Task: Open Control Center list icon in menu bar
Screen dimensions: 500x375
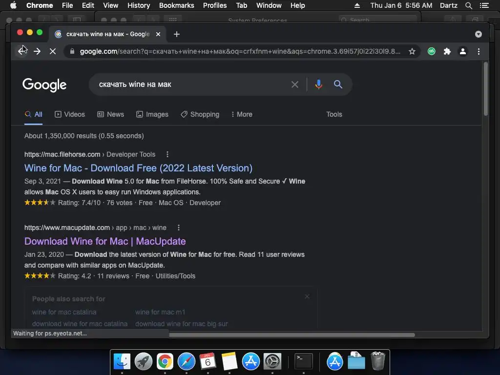Action: [484, 5]
